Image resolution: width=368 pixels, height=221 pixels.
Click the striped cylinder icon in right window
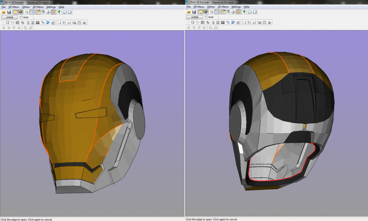coord(228,12)
